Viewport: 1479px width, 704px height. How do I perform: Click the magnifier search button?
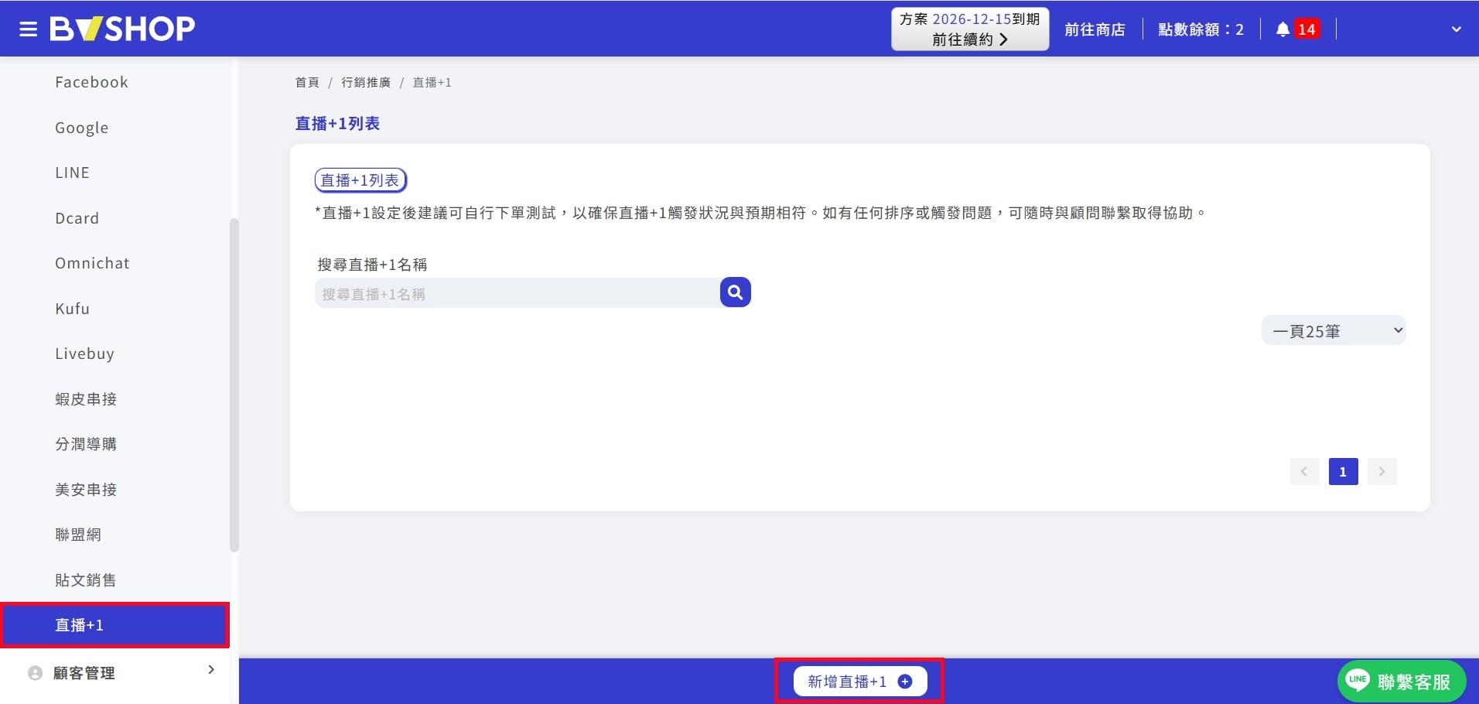click(x=736, y=292)
